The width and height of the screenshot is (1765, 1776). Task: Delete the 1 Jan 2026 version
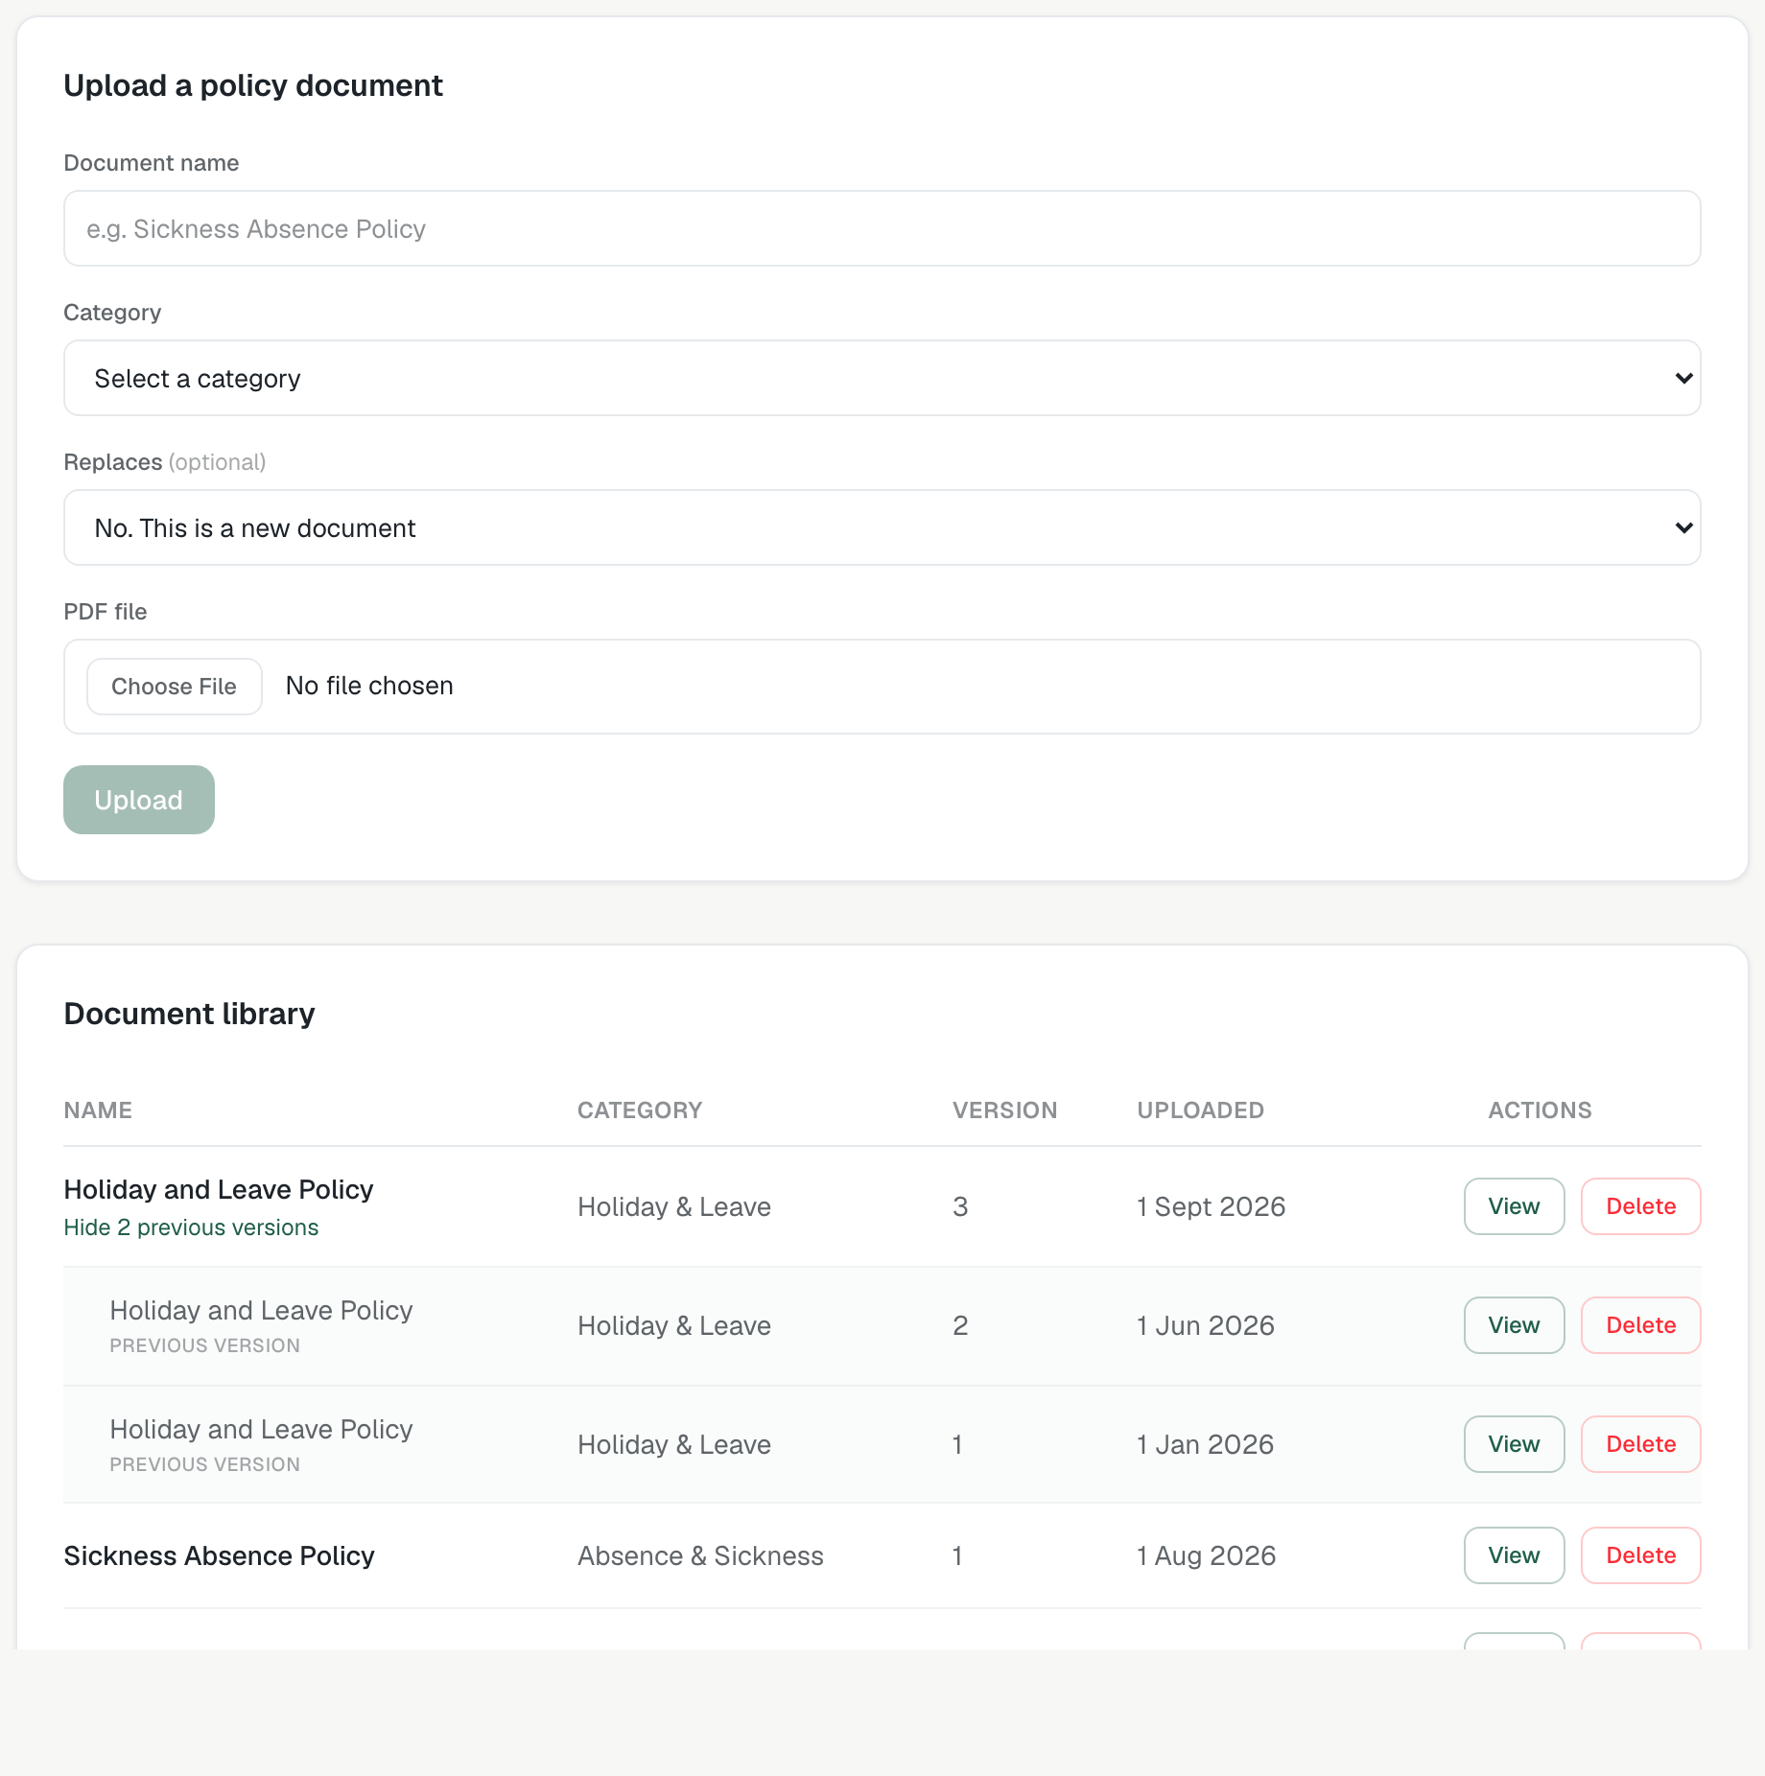tap(1640, 1444)
